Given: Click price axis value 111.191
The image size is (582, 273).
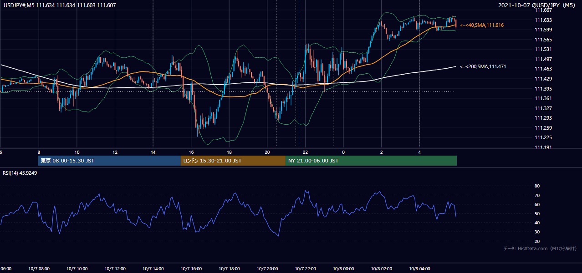Looking at the screenshot, I should 543,147.
